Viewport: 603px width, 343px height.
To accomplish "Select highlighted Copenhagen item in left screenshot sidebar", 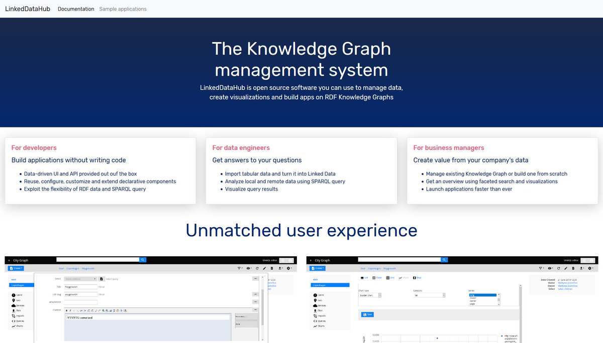I will point(22,285).
